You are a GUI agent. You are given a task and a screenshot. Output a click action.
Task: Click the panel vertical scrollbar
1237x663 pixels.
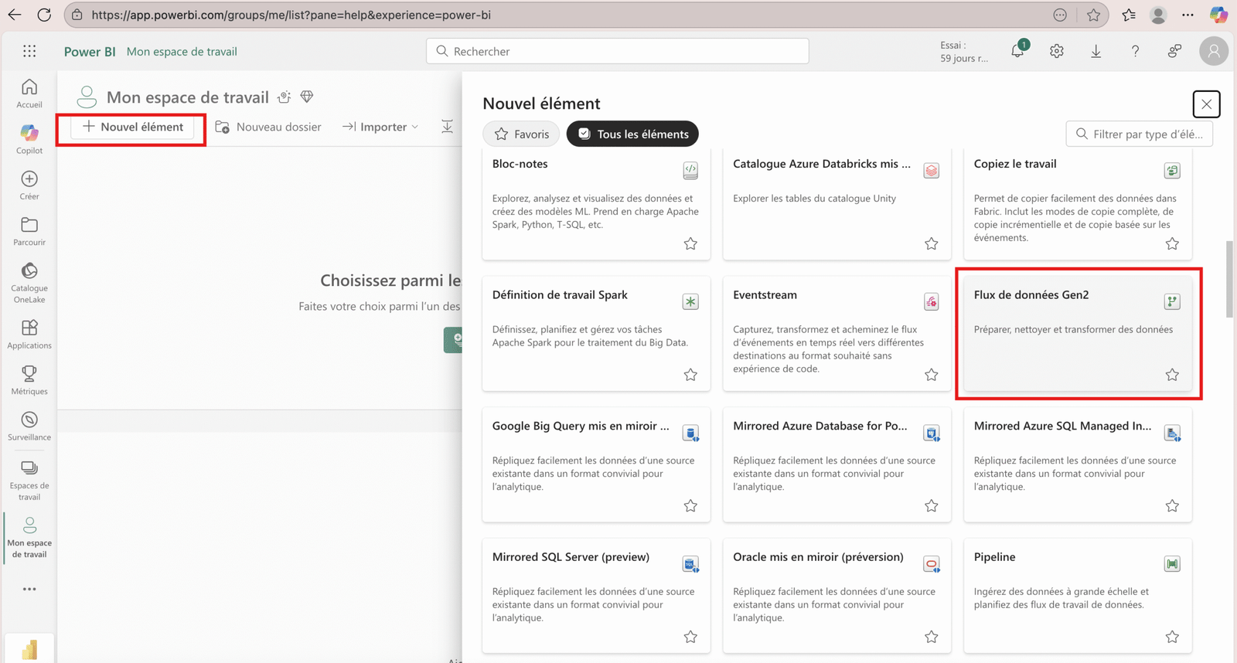(x=1229, y=279)
